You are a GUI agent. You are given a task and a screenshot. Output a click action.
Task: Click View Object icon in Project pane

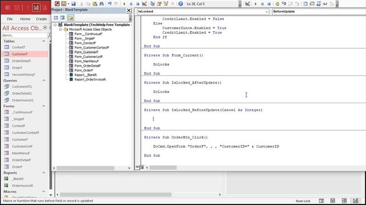pos(62,18)
